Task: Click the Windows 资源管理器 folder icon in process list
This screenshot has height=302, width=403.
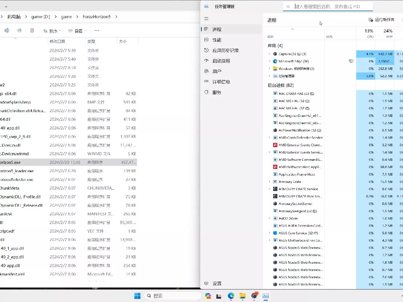Action: (x=275, y=69)
